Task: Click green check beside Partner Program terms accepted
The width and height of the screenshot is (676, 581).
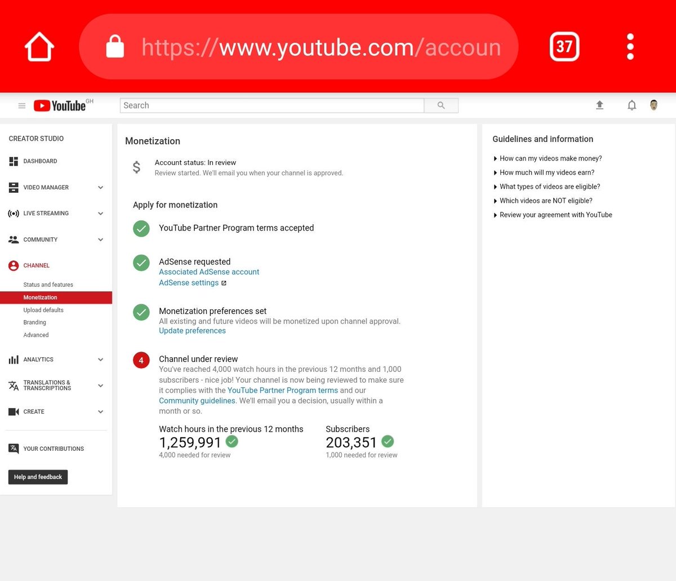Action: (141, 229)
